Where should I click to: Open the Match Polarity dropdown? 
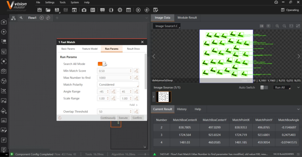(x=118, y=85)
